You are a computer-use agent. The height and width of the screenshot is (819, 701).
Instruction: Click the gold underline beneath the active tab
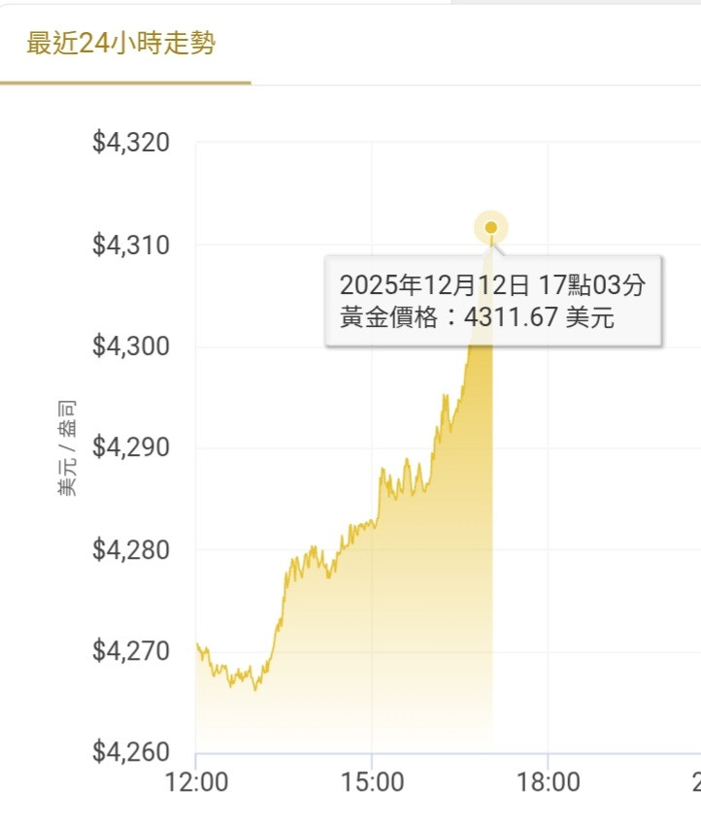(125, 83)
